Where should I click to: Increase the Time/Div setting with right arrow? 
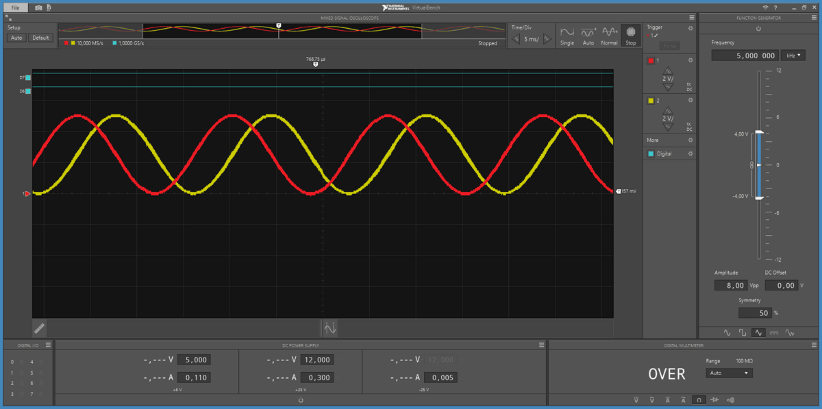click(547, 39)
